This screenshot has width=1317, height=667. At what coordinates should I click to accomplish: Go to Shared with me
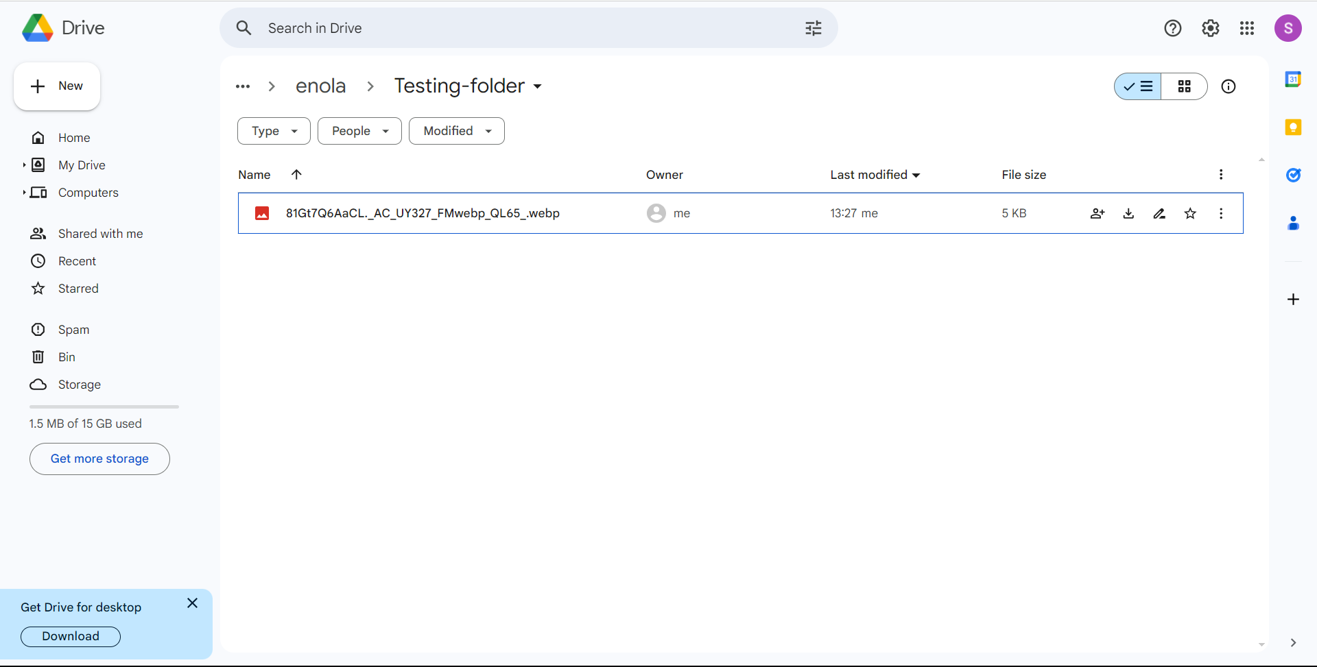click(100, 234)
